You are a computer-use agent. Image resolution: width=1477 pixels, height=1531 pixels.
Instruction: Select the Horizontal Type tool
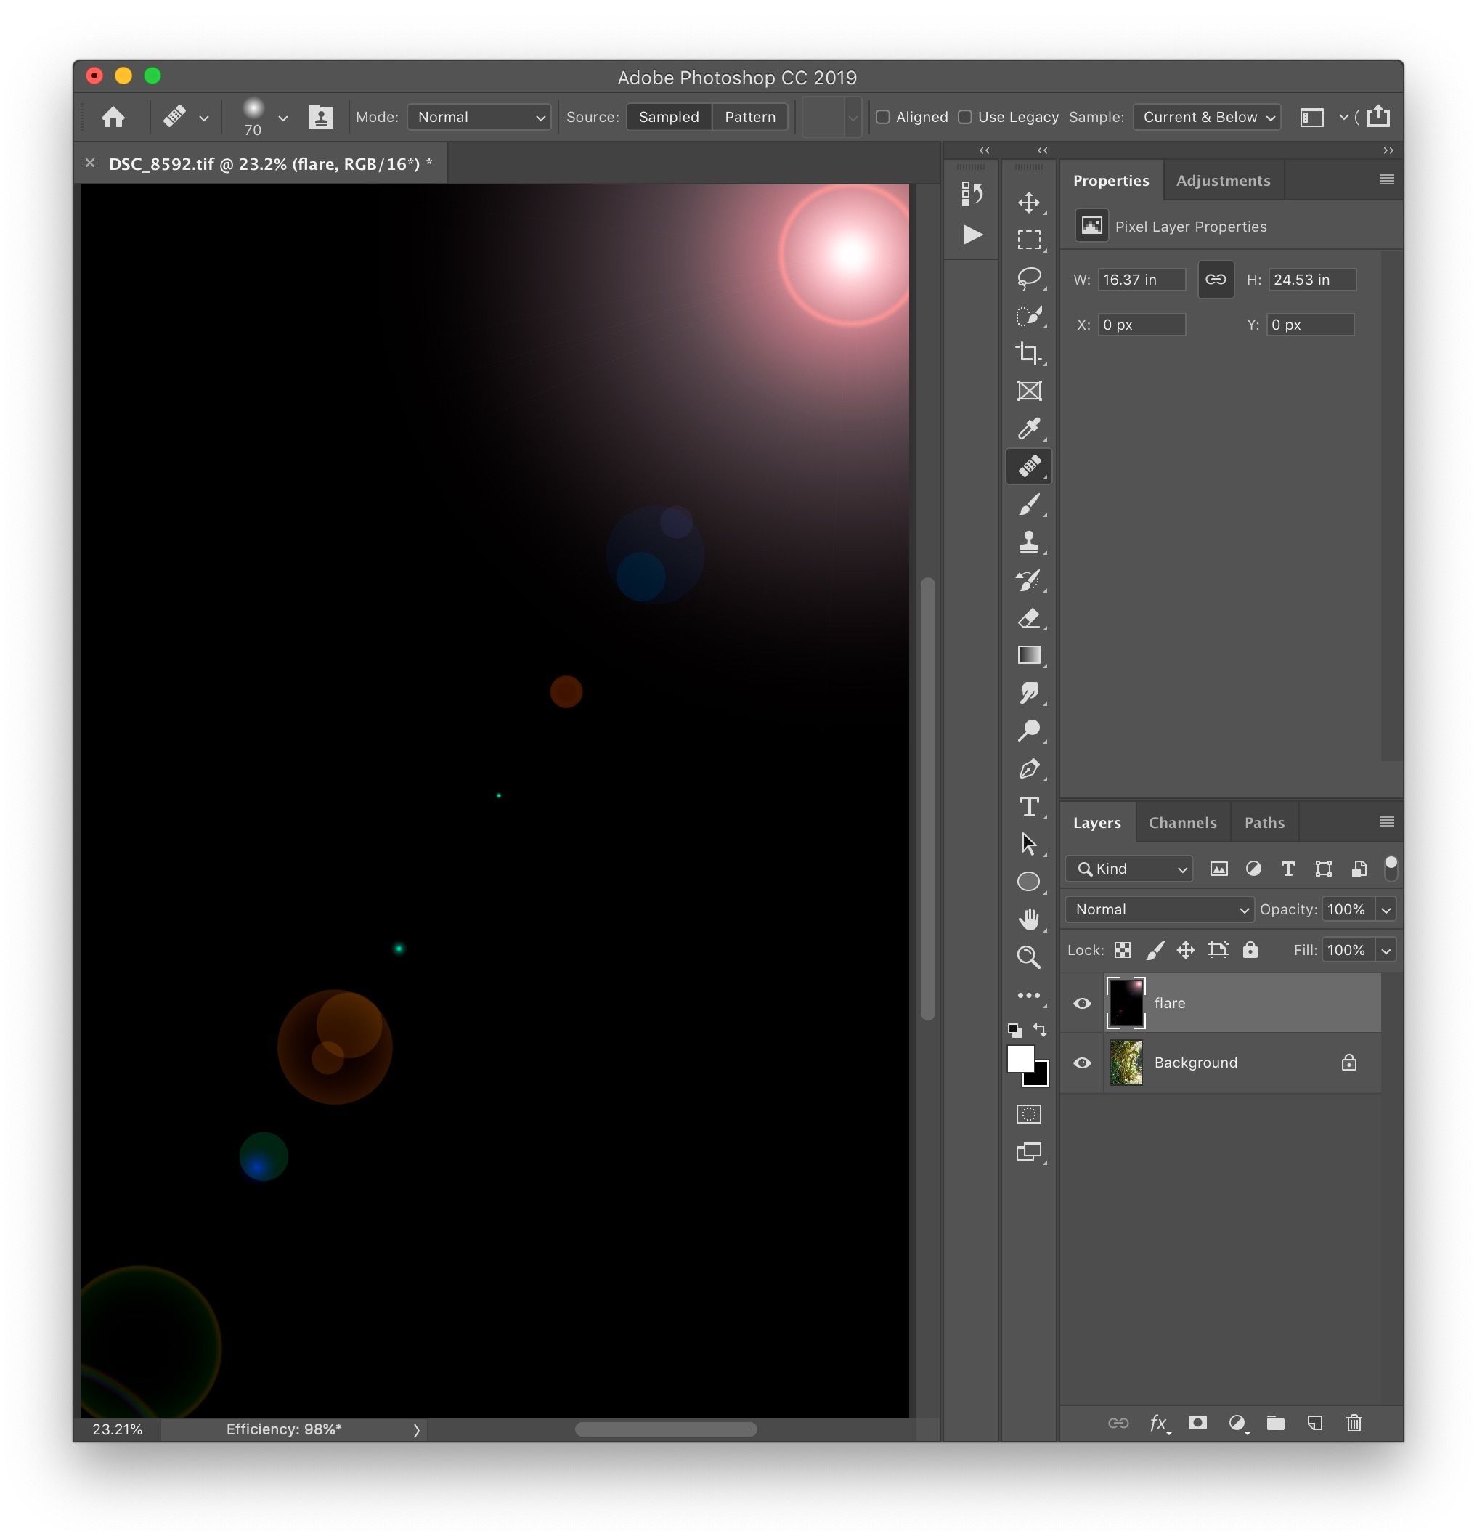pos(1030,808)
